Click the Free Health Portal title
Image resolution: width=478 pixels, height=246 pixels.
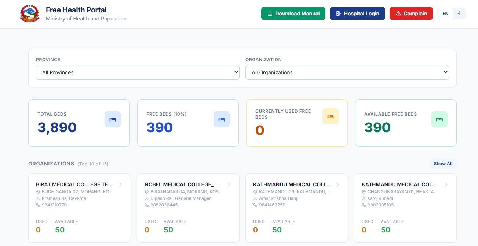pos(76,10)
